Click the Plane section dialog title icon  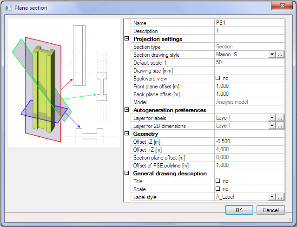[8, 8]
